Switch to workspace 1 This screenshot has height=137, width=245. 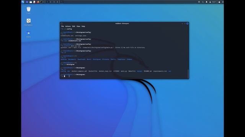pyautogui.click(x=47, y=2)
